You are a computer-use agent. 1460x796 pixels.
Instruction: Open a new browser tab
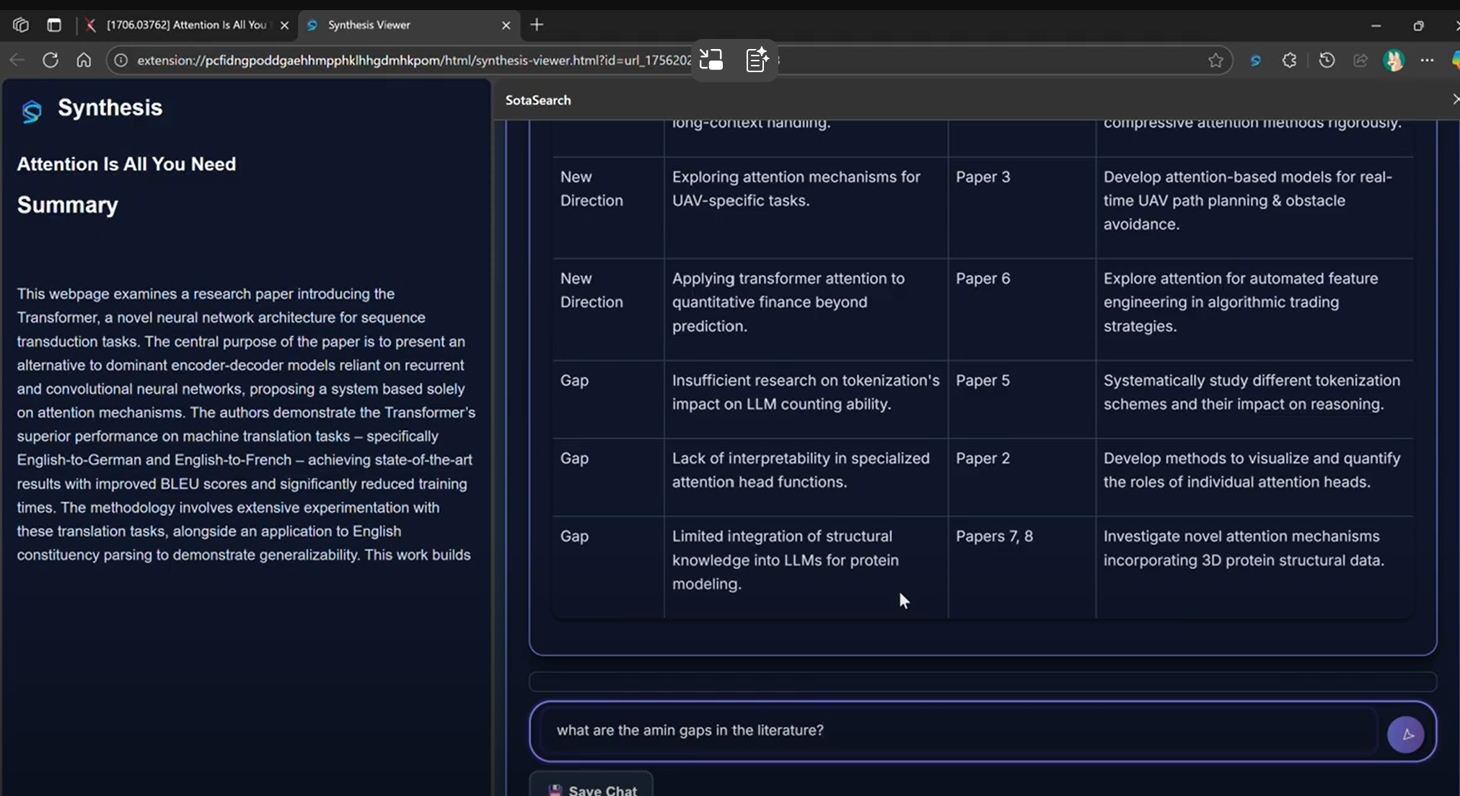tap(537, 25)
